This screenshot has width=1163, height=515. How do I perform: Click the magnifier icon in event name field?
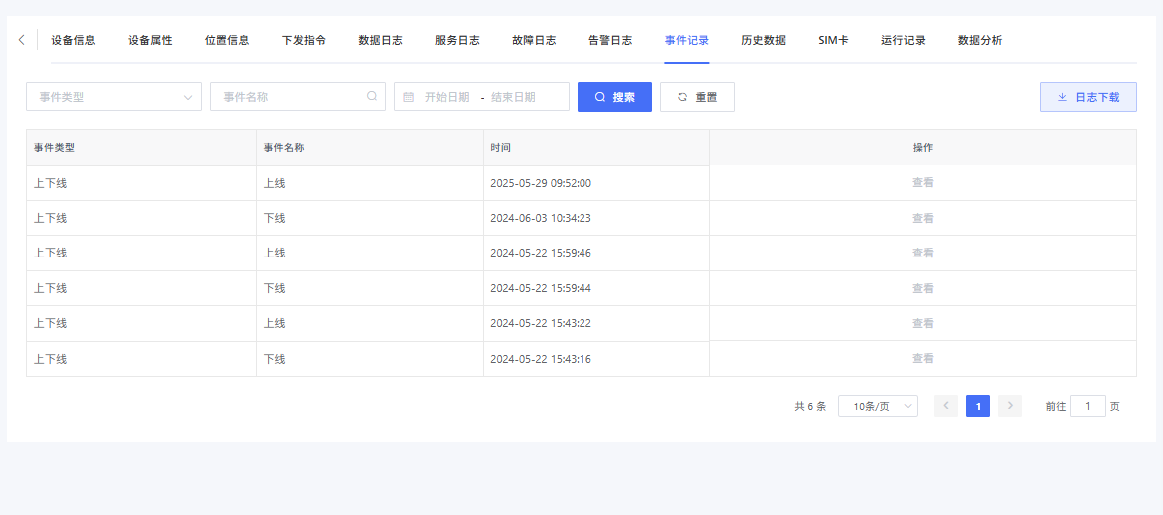(372, 97)
